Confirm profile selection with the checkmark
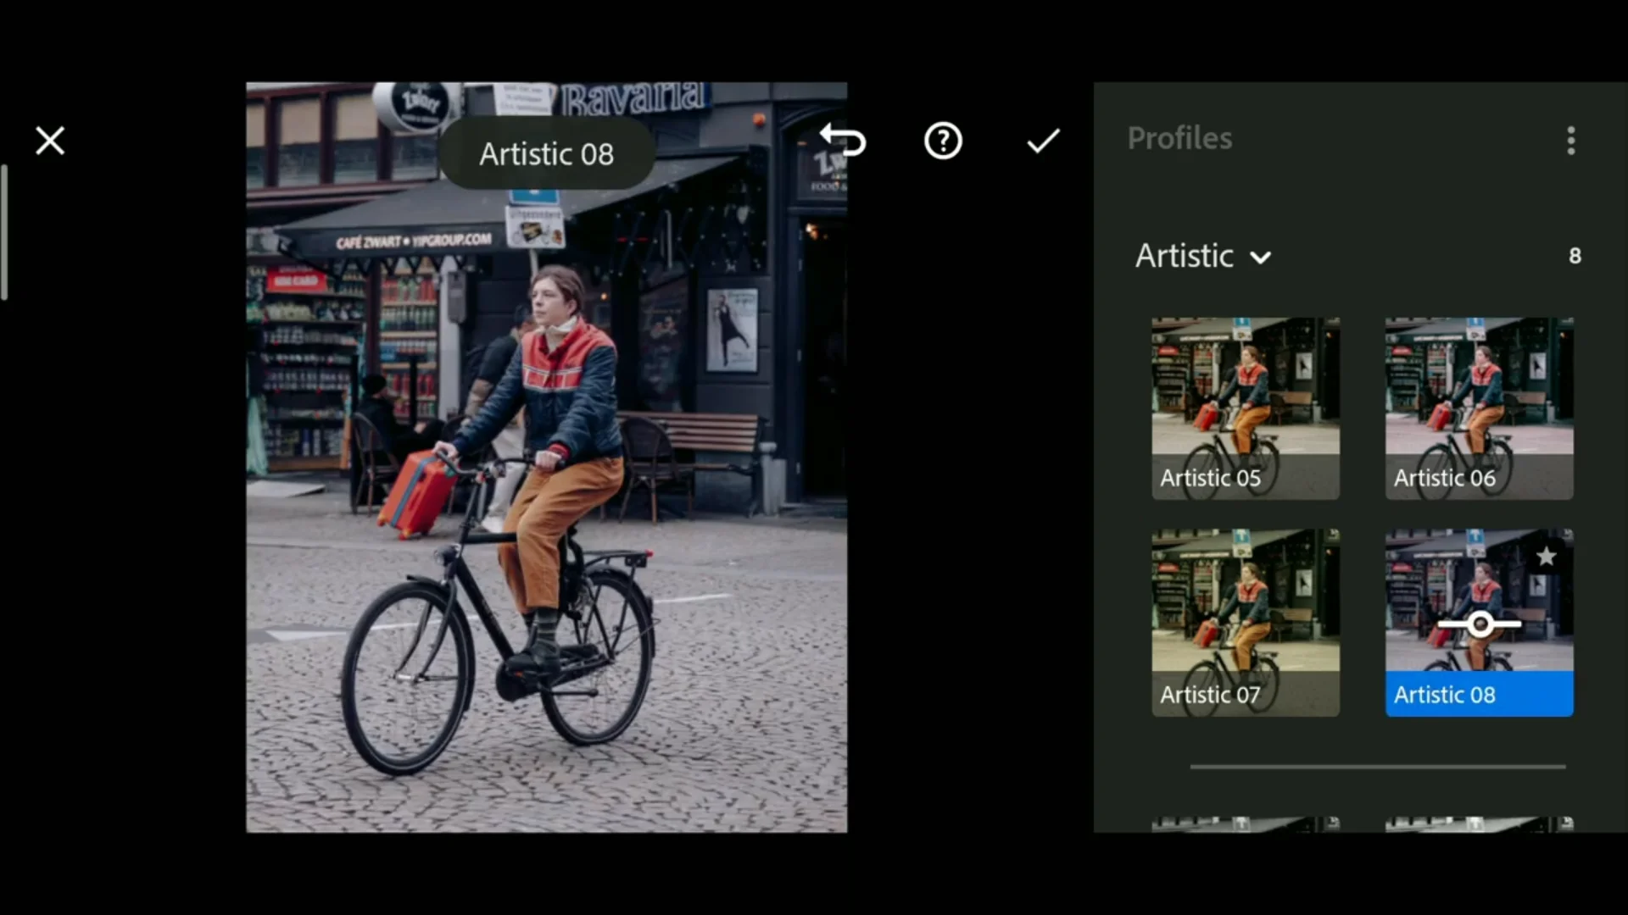1628x915 pixels. pos(1043,141)
